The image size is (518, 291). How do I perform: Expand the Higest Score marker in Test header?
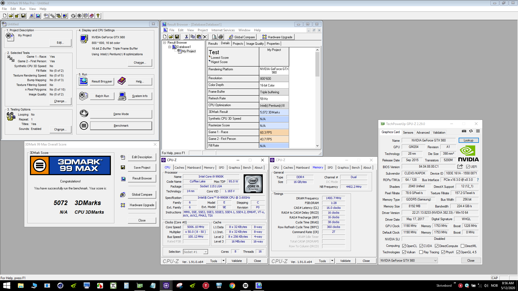point(209,61)
